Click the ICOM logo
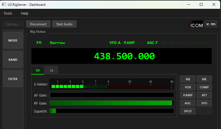This screenshot has height=129, width=221. click(x=196, y=24)
